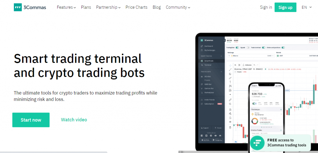This screenshot has width=318, height=153.
Task: Click the Twitter icon in sidebar
Action: pyautogui.click(x=206, y=136)
